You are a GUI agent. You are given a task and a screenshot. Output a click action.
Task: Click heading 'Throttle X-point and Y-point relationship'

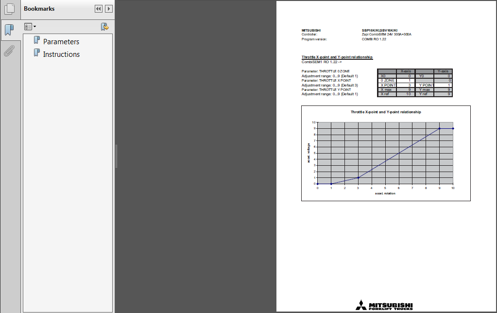pyautogui.click(x=337, y=57)
